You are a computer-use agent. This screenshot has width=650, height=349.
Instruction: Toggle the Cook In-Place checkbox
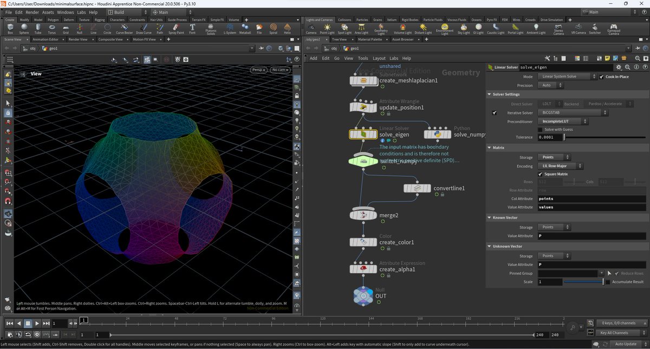tap(602, 77)
